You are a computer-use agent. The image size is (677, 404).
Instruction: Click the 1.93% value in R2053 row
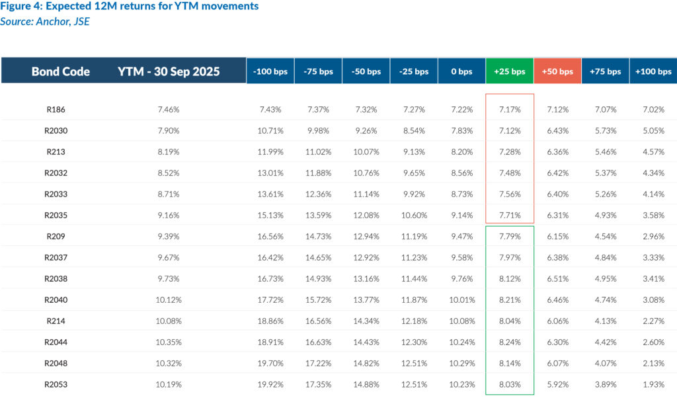point(653,384)
